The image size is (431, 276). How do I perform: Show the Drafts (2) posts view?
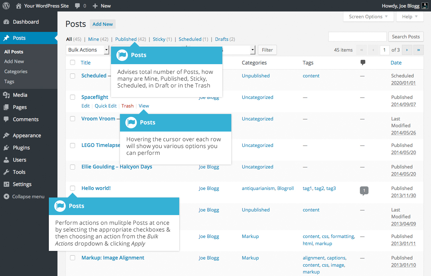click(x=225, y=39)
